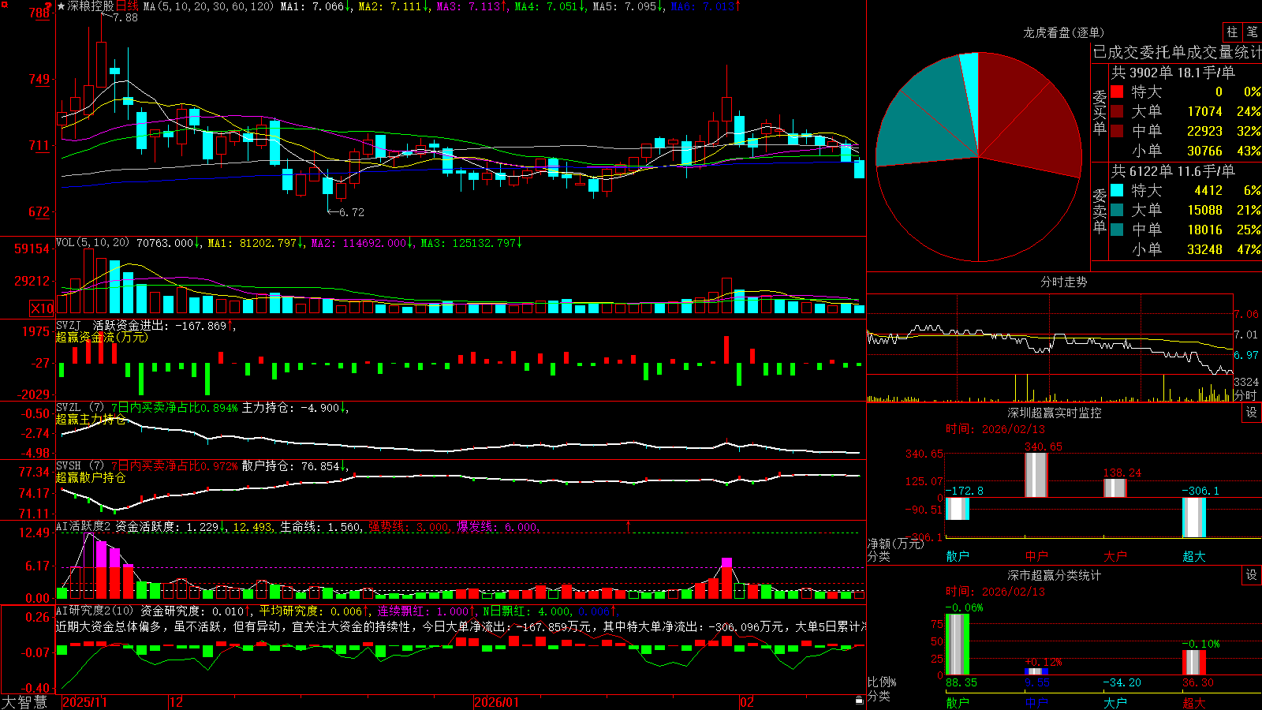Image resolution: width=1262 pixels, height=710 pixels.
Task: Select the 02 month timeline marker
Action: point(747,702)
